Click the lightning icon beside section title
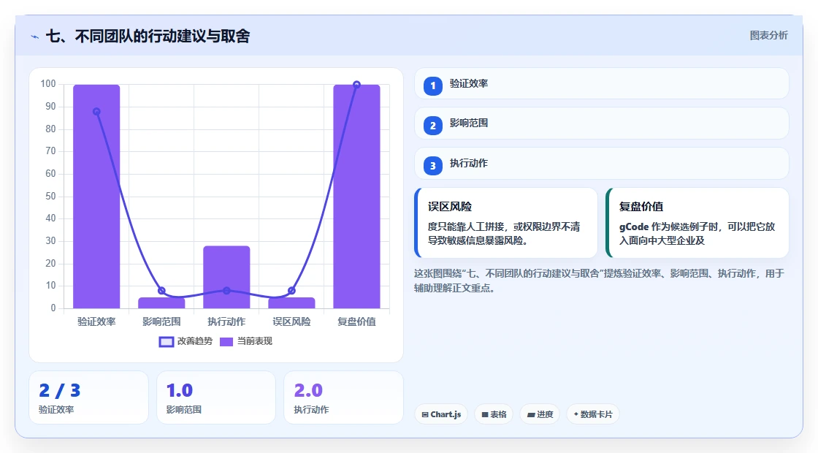This screenshot has height=453, width=818. click(x=35, y=37)
